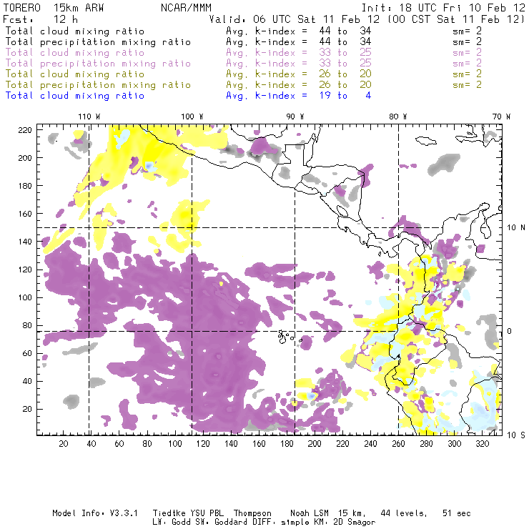The width and height of the screenshot is (529, 529).
Task: Click the y-axis tick label '220'
Action: pyautogui.click(x=24, y=130)
